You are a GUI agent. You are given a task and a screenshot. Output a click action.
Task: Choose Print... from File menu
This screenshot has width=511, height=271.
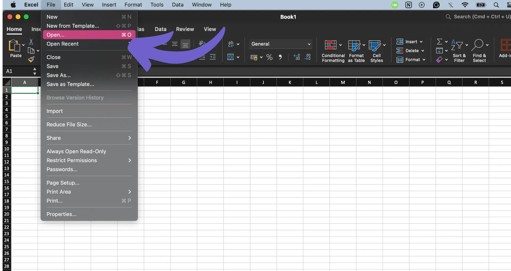tap(89, 201)
